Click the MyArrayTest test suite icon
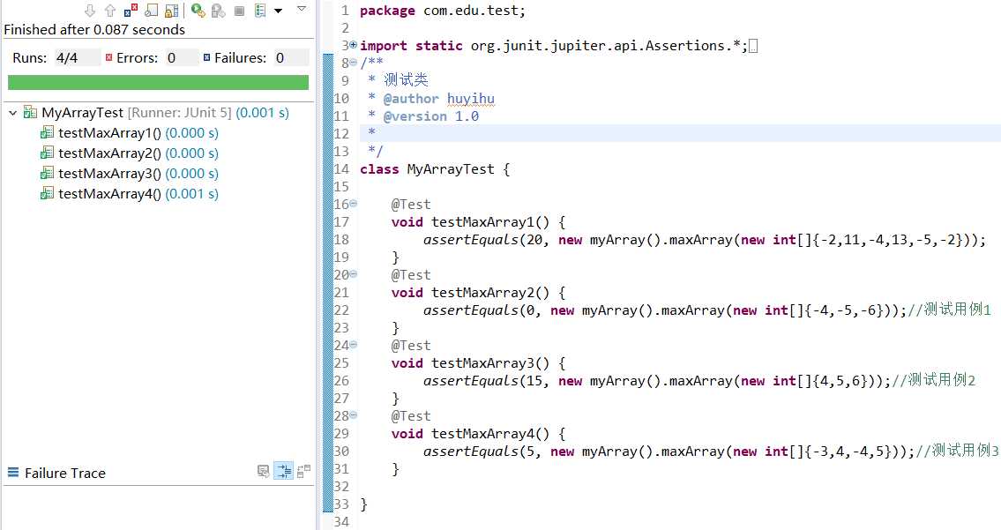1001x530 pixels. [x=30, y=112]
